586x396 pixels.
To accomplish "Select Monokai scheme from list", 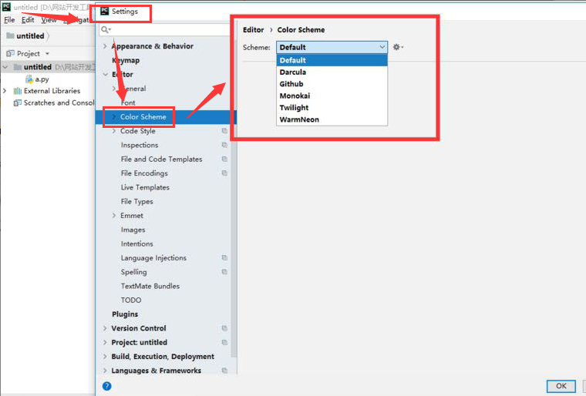I will pyautogui.click(x=332, y=96).
